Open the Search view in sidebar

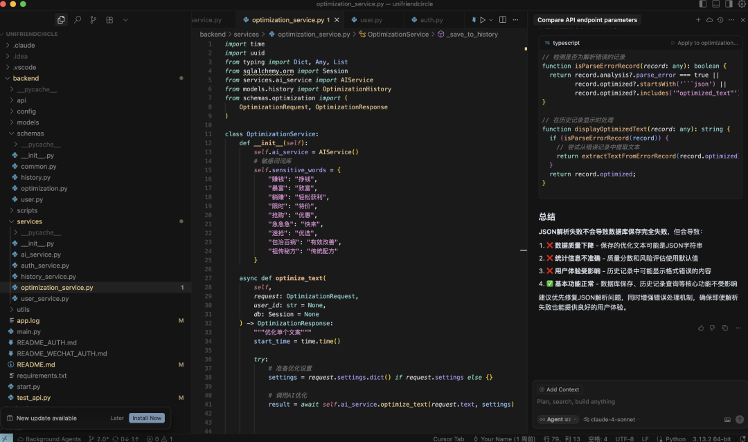78,20
